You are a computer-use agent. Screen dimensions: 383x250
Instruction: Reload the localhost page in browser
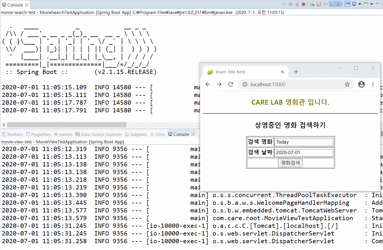point(231,84)
